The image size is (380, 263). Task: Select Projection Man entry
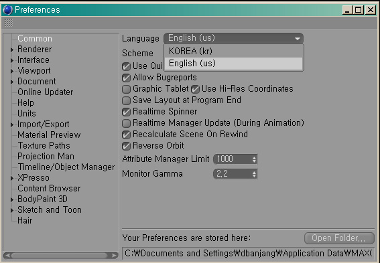click(x=46, y=157)
